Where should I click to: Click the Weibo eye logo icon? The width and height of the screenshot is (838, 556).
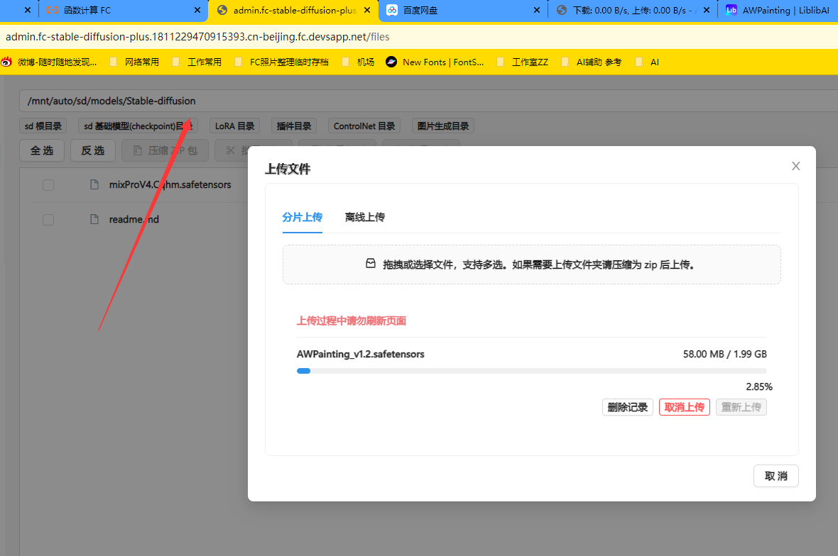[x=6, y=62]
